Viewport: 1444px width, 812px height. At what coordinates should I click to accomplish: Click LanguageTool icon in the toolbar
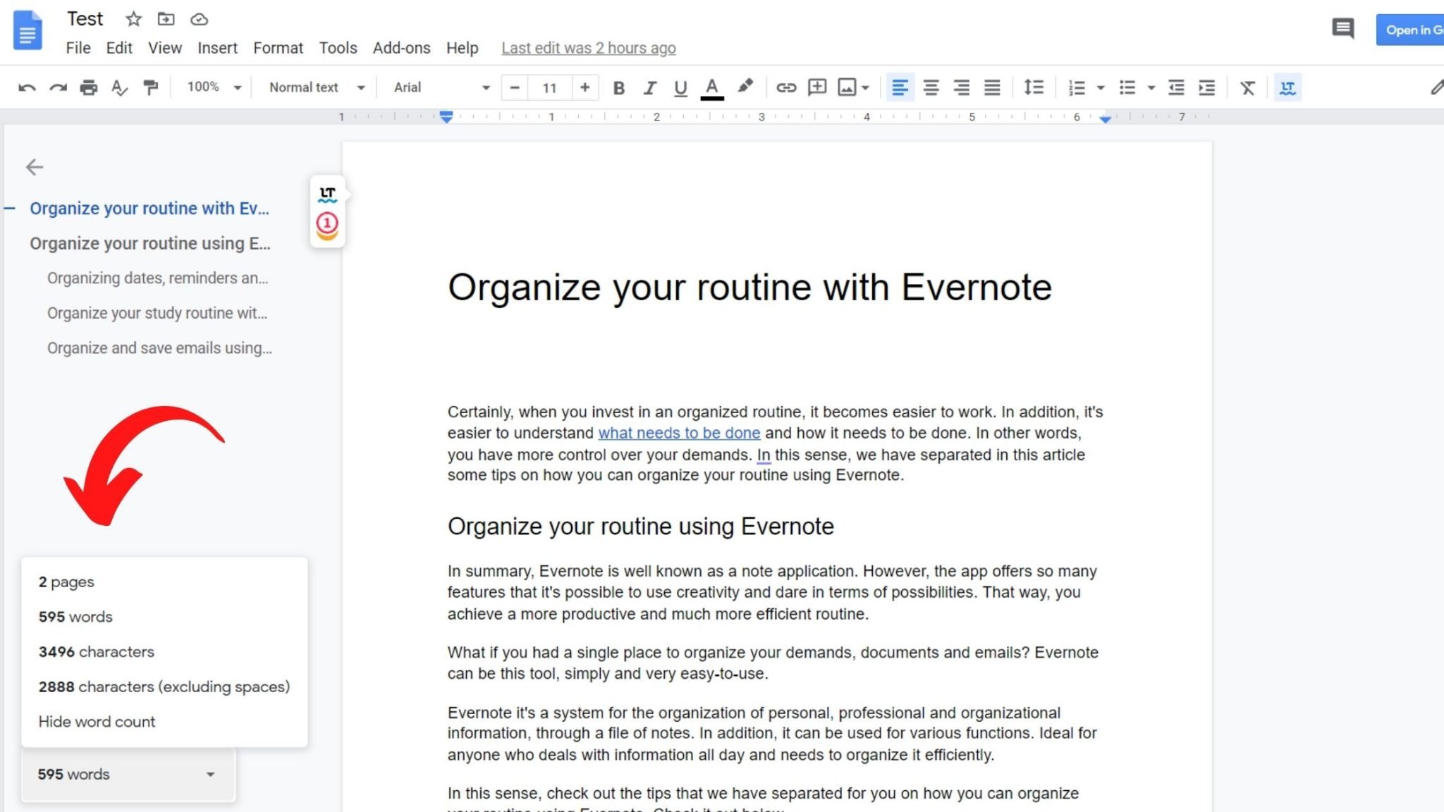pos(1287,87)
